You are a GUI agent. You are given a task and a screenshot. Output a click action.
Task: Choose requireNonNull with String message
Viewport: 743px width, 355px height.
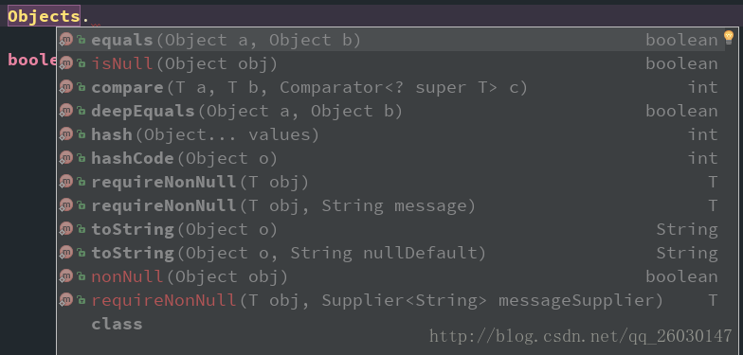point(390,205)
